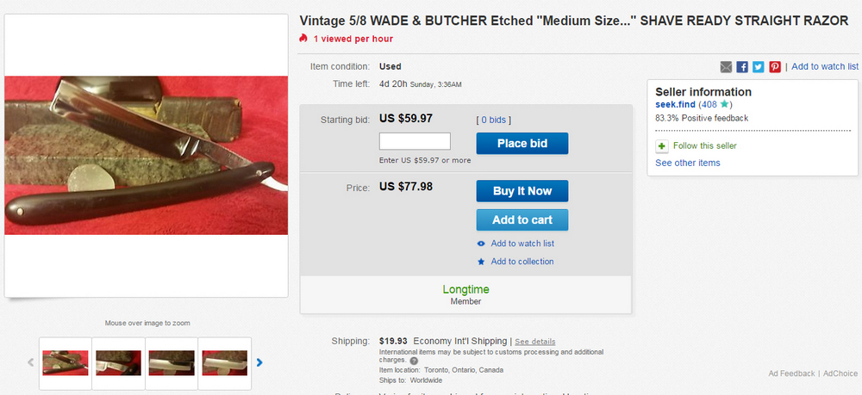Show next thumbnails with right arrow

(x=259, y=362)
